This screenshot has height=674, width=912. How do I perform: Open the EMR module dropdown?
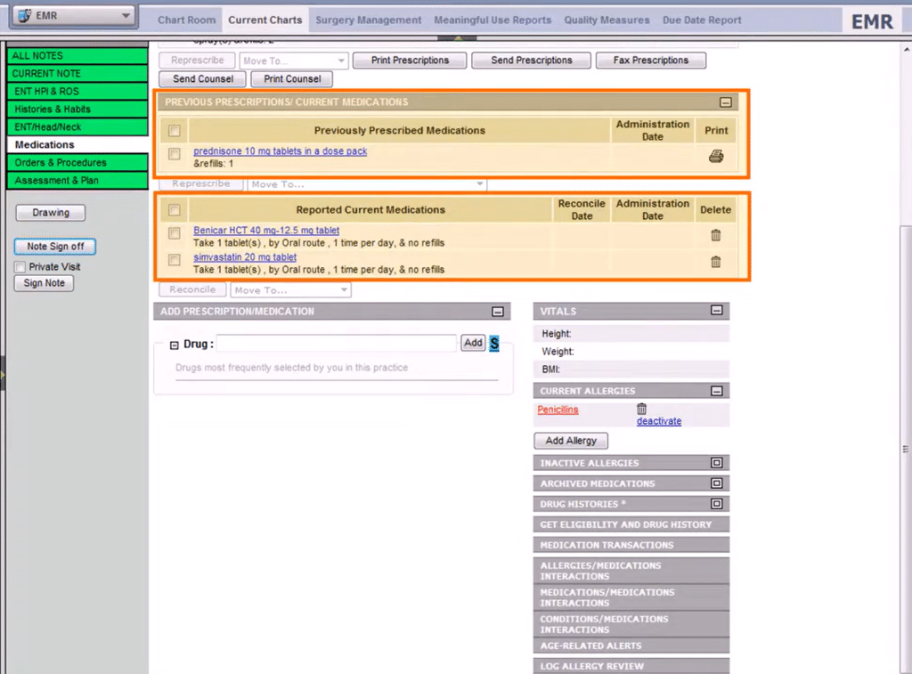74,16
